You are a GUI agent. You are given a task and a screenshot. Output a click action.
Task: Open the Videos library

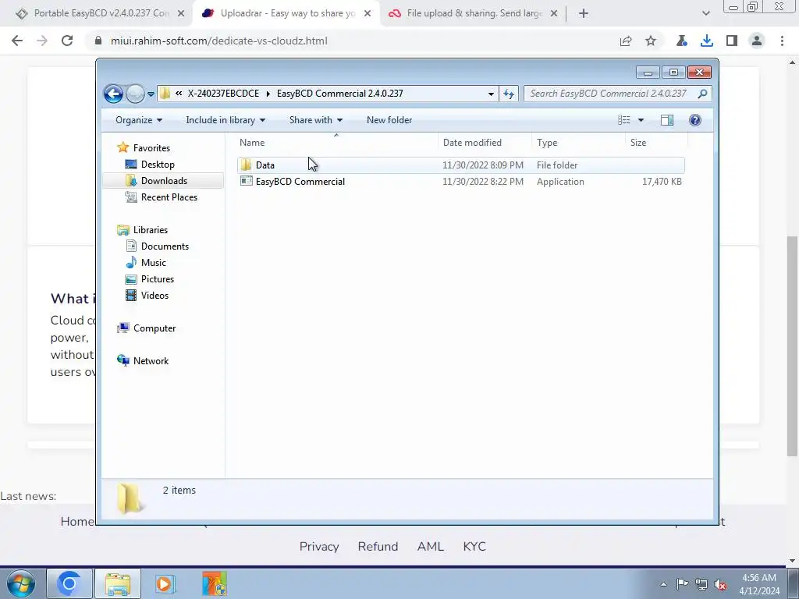click(154, 296)
